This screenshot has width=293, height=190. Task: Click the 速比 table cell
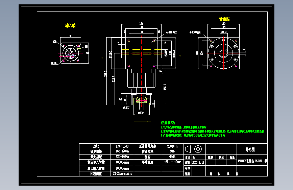[x=95, y=146]
